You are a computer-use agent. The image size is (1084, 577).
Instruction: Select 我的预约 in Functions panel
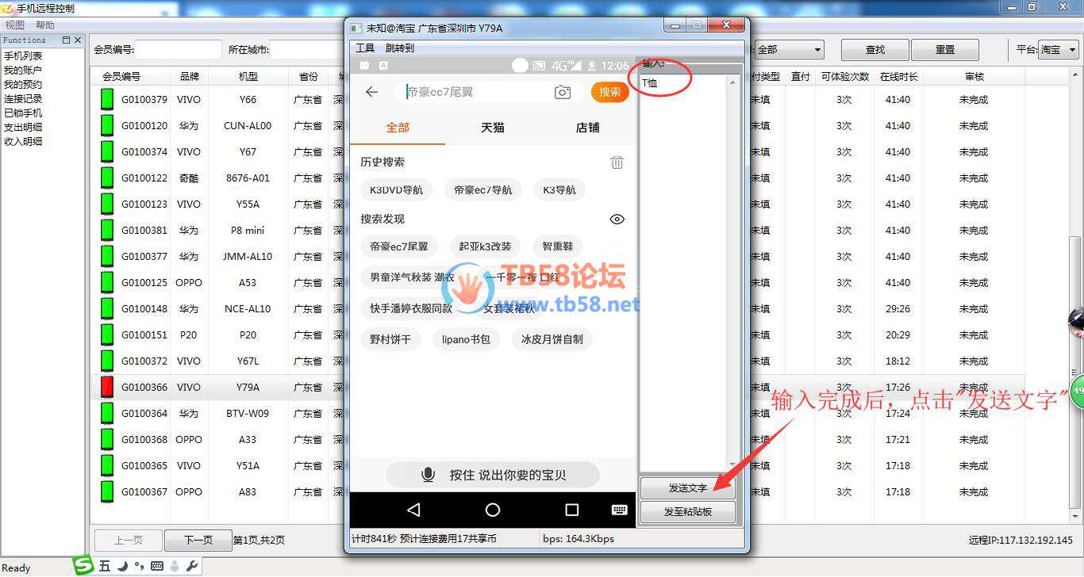(23, 85)
